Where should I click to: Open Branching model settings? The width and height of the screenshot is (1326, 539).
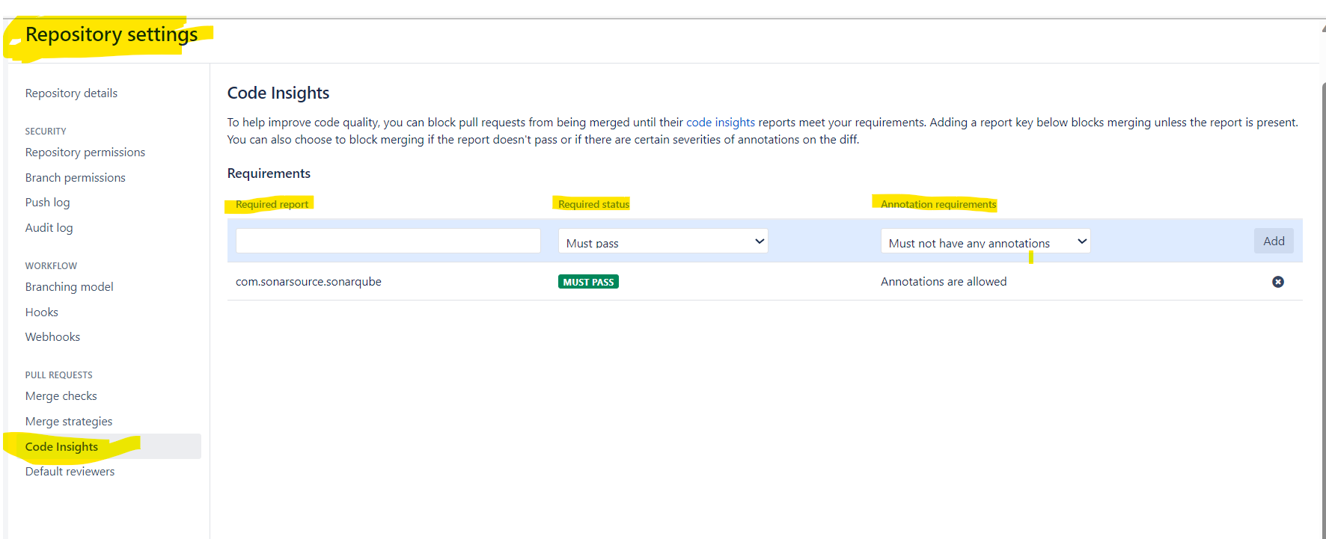pos(70,287)
